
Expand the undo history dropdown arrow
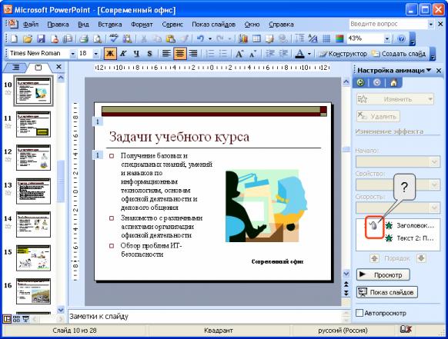[210, 38]
